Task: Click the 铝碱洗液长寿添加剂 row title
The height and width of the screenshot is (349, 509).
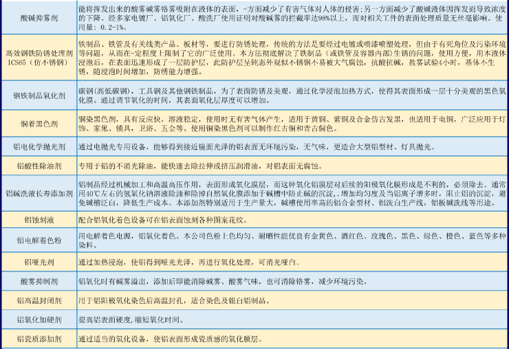Action: (38, 194)
